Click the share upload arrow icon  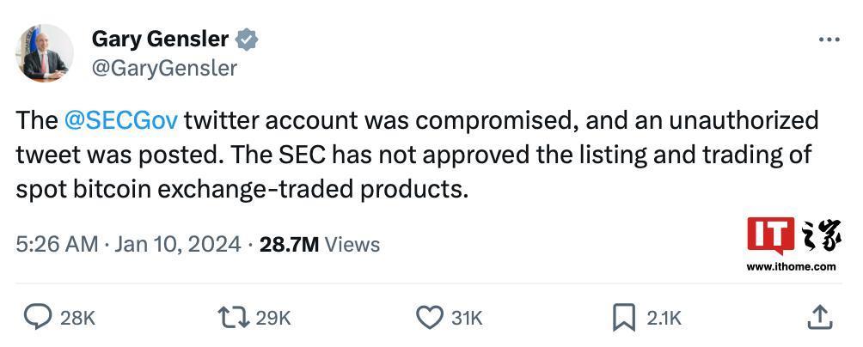click(x=820, y=317)
